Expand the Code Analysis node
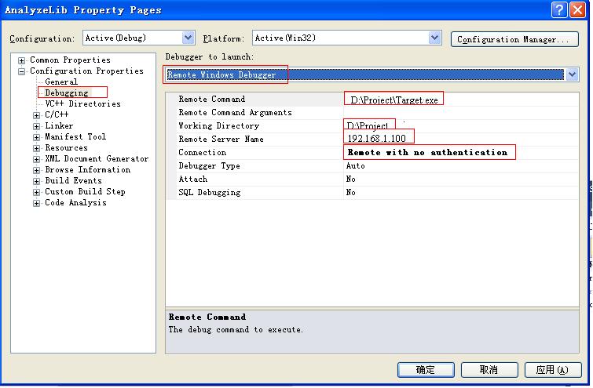This screenshot has width=593, height=388. 36,203
